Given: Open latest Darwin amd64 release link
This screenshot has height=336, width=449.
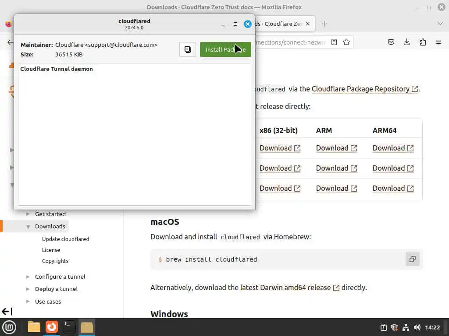Looking at the screenshot, I should (x=290, y=287).
